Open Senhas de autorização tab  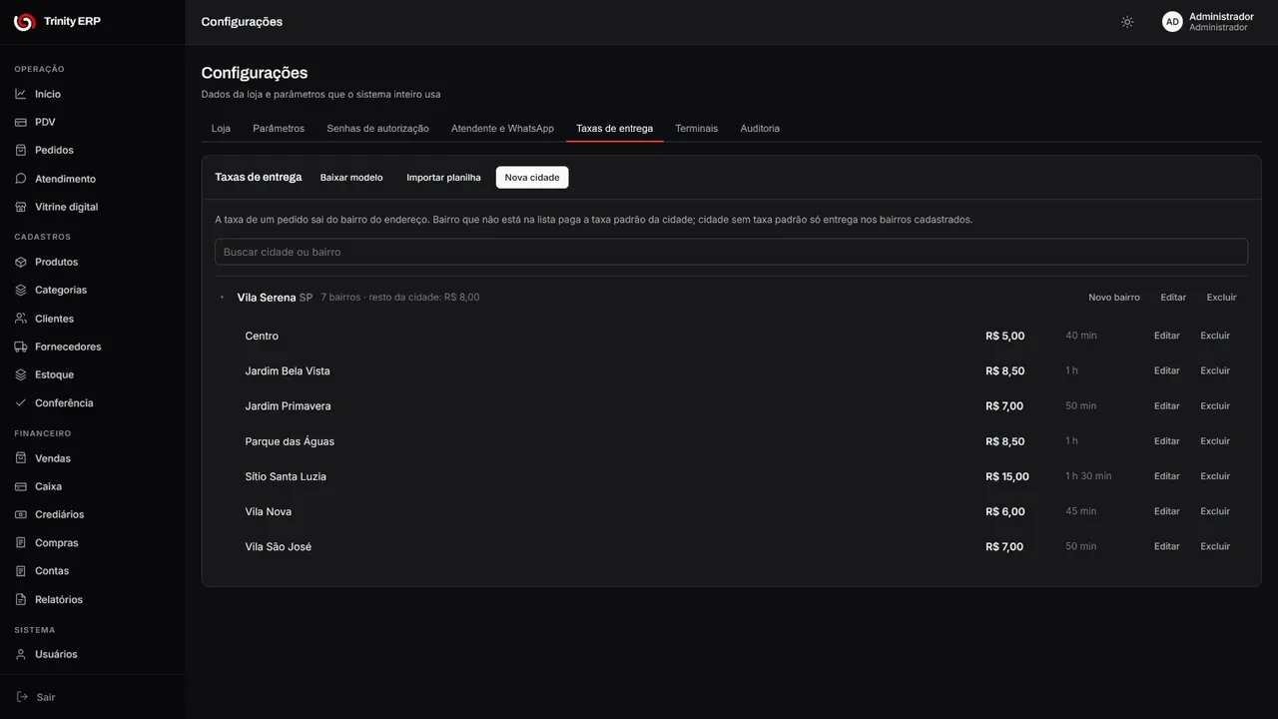(377, 129)
